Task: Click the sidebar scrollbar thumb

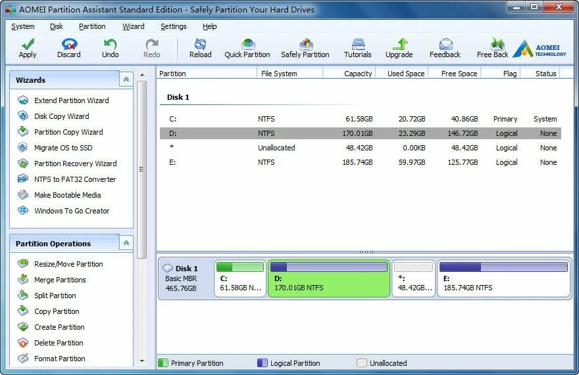Action: [x=142, y=169]
